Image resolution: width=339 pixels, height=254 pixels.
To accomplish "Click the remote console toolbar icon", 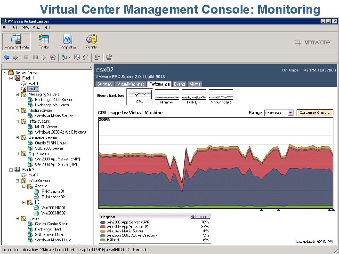I will pyautogui.click(x=109, y=57).
